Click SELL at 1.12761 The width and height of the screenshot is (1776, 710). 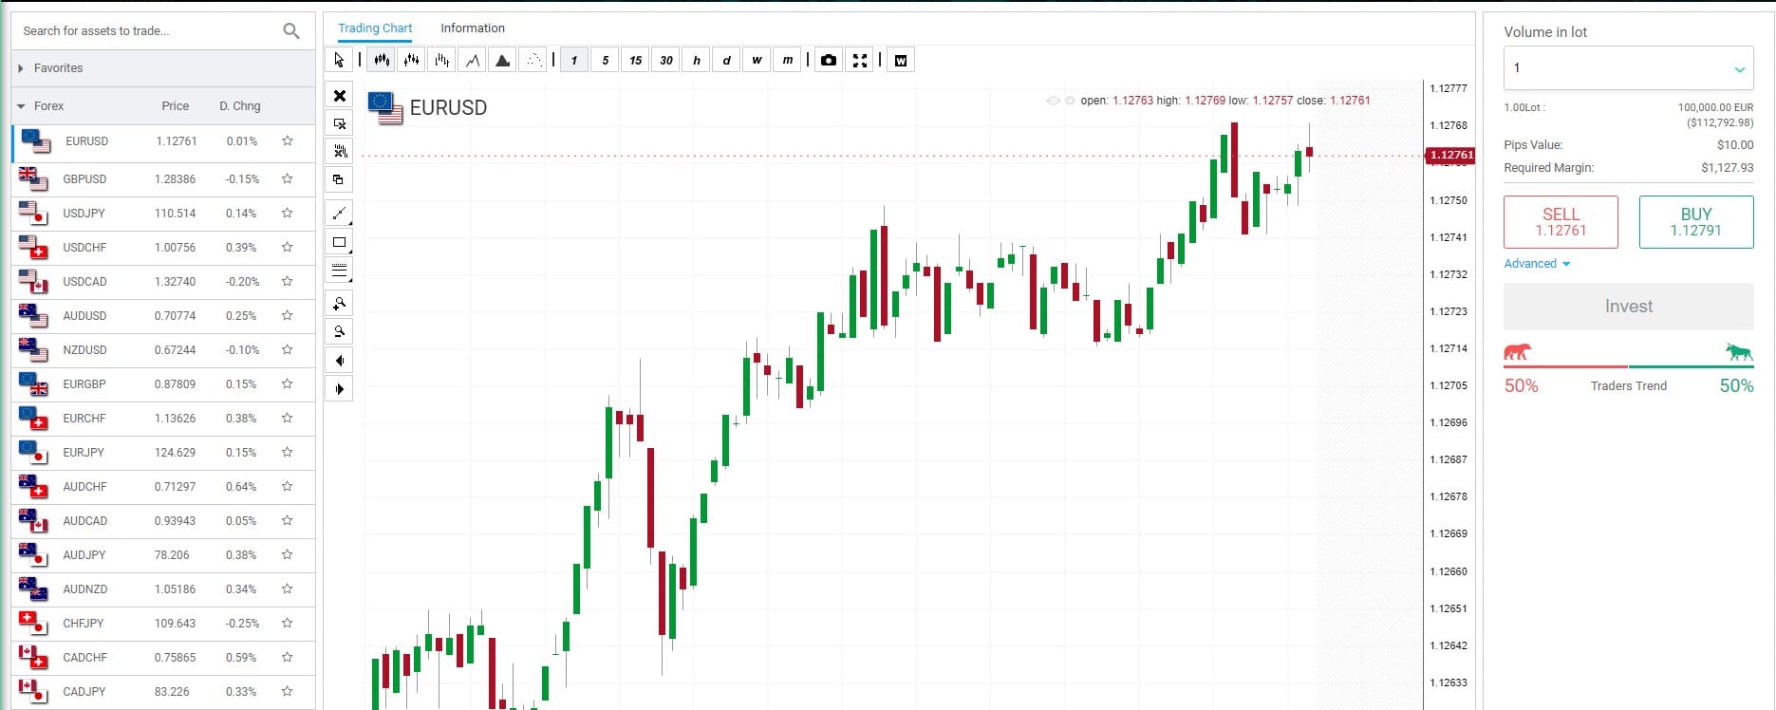tap(1561, 222)
